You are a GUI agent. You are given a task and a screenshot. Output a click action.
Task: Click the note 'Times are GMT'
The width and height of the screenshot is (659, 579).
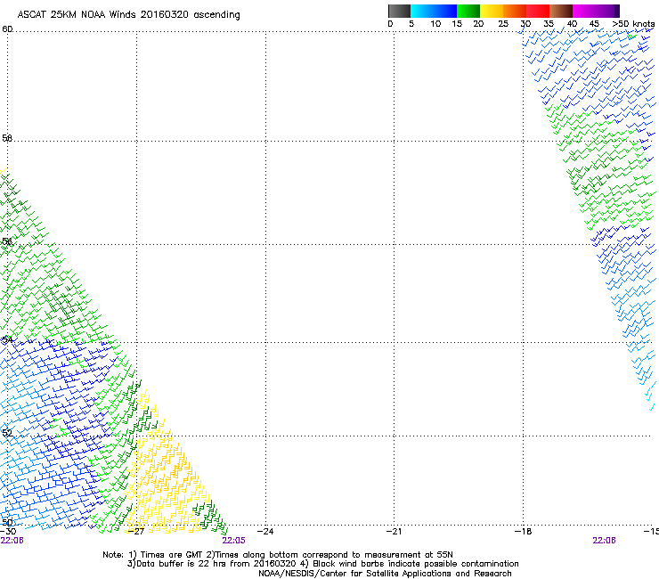[172, 555]
